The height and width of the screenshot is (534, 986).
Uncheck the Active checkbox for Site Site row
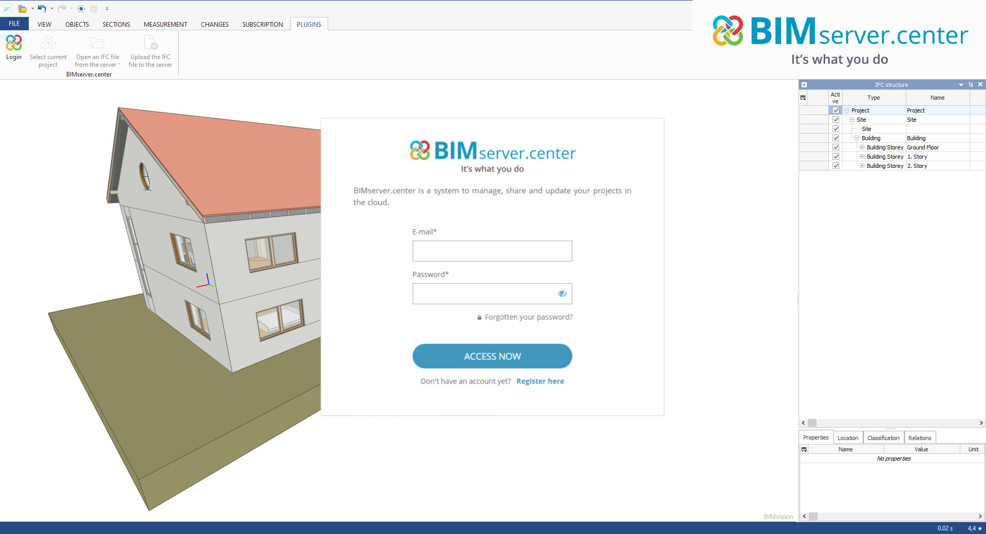tap(836, 120)
